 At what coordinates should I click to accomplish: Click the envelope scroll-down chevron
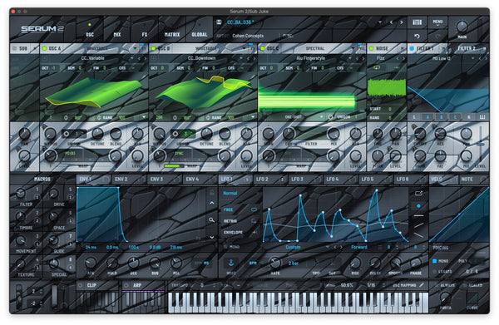[212, 237]
